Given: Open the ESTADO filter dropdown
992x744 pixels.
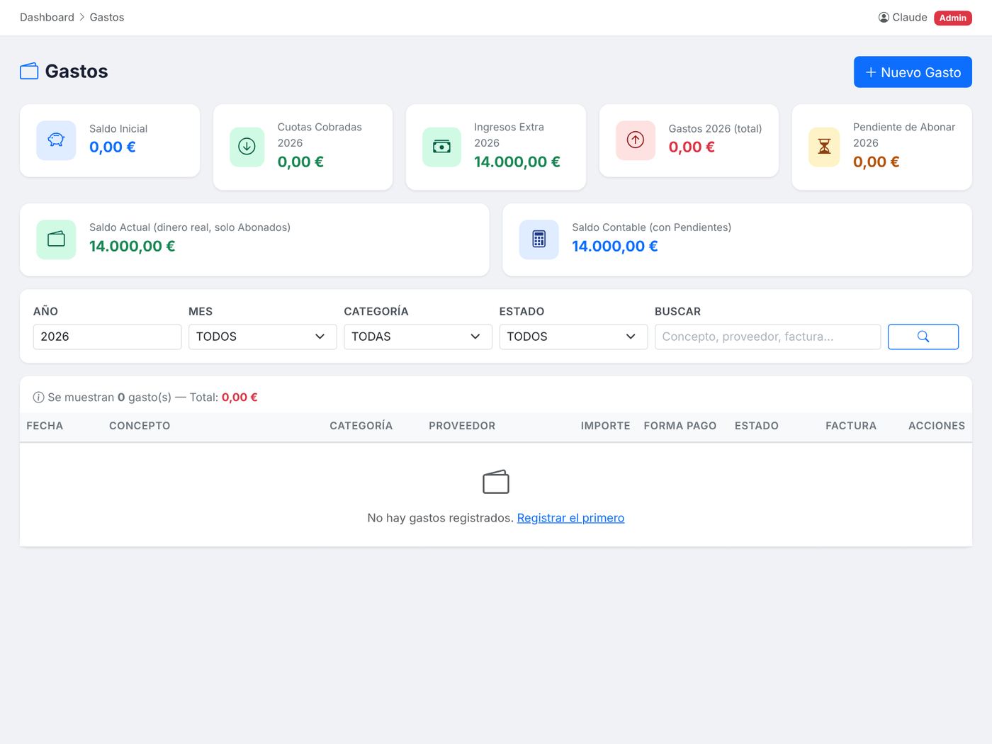Looking at the screenshot, I should point(573,337).
